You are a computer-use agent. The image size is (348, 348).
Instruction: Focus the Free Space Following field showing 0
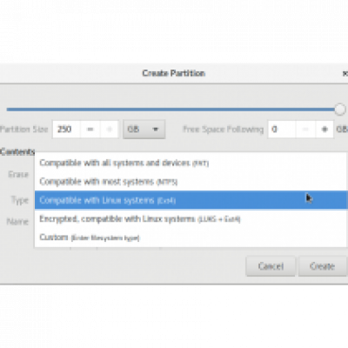tap(282, 129)
